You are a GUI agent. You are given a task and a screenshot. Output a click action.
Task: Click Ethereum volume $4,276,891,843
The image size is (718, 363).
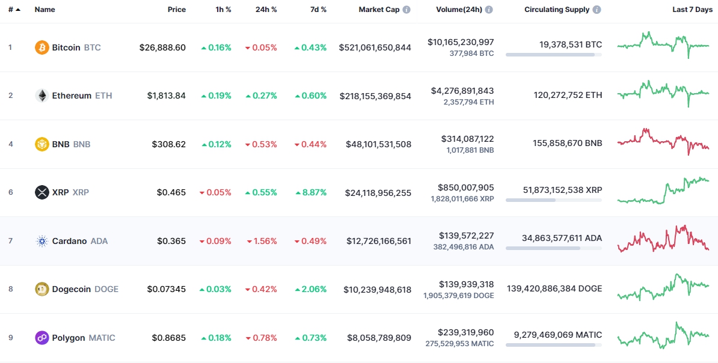(462, 91)
